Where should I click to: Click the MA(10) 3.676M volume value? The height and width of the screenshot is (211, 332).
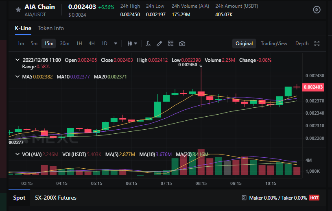164,154
